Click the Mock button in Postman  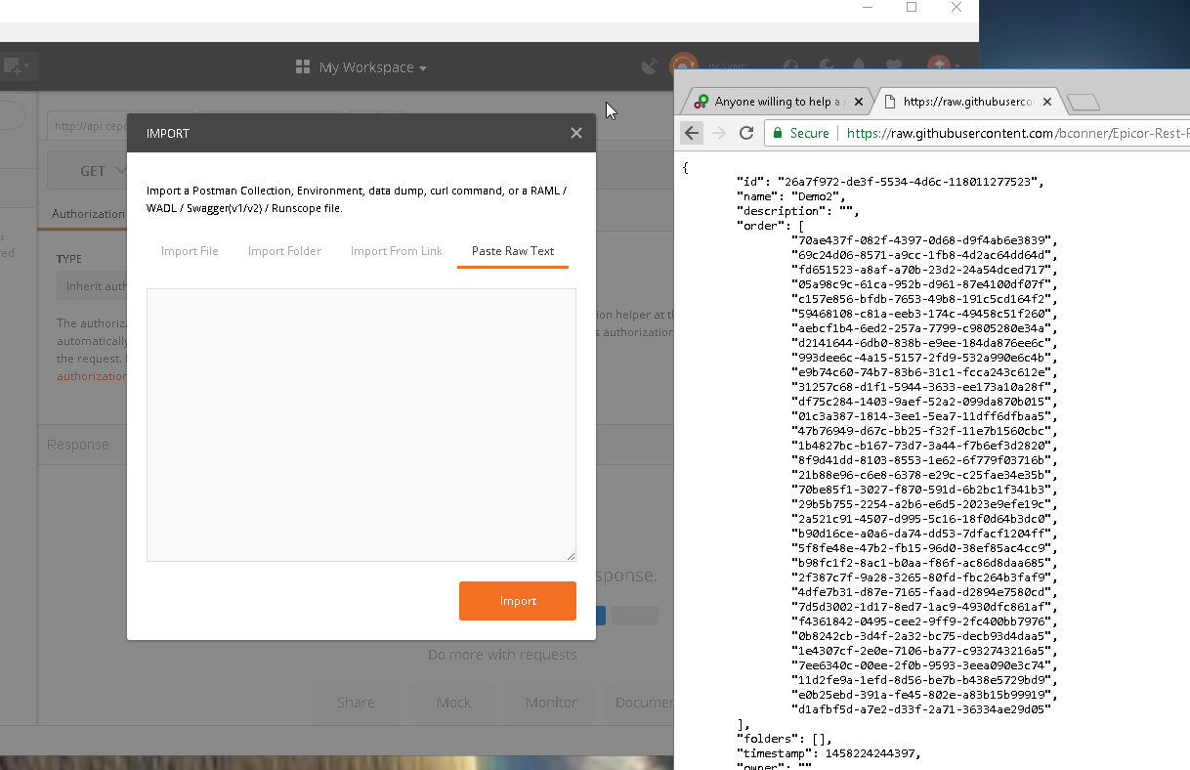pos(453,702)
